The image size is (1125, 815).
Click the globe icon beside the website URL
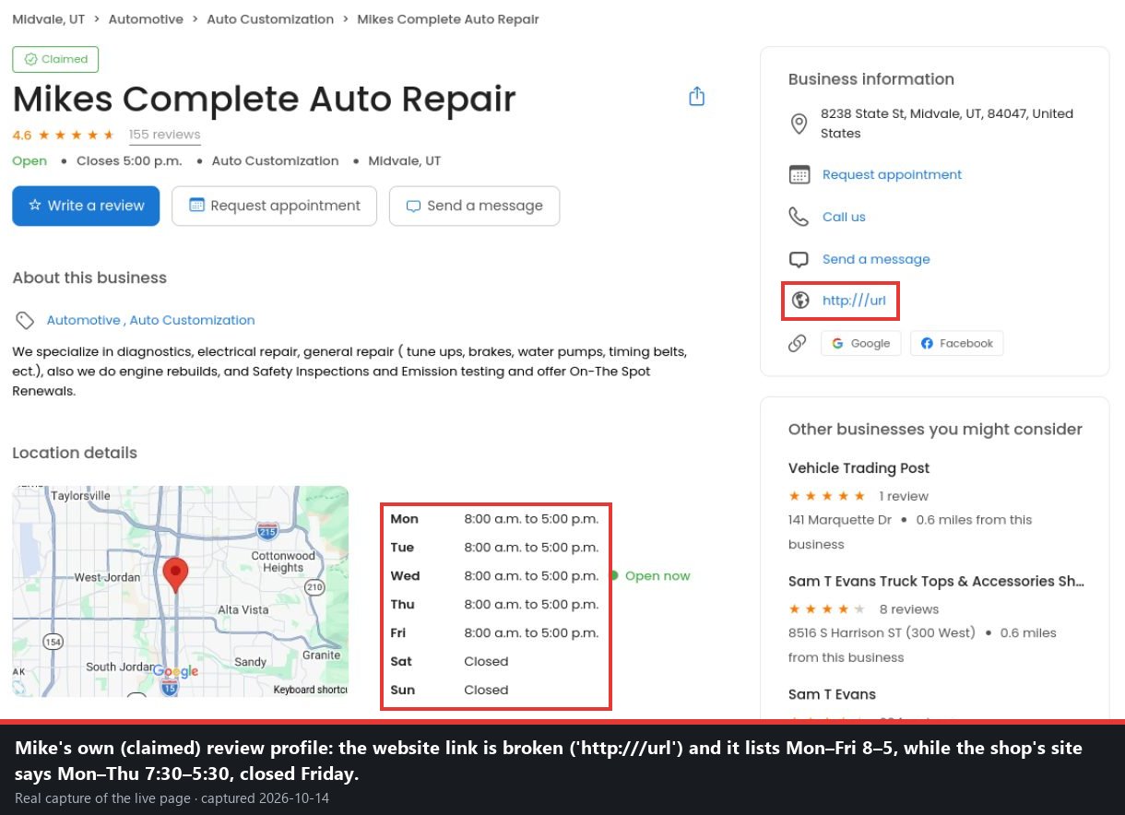pyautogui.click(x=800, y=300)
